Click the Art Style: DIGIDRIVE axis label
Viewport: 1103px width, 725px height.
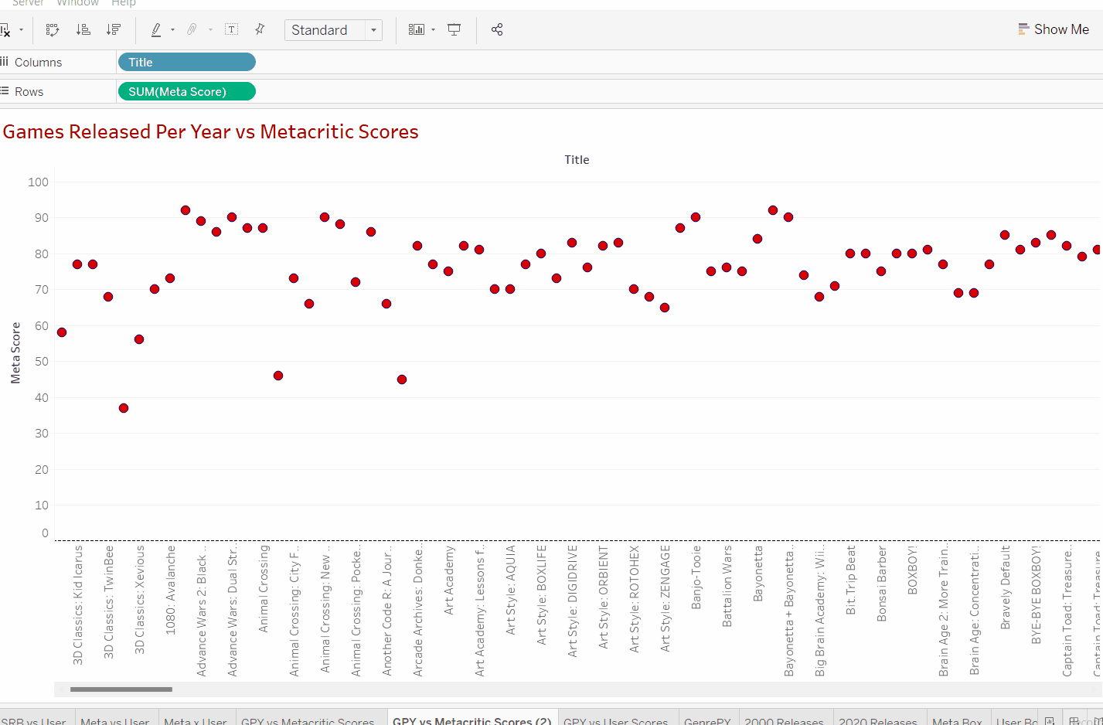tap(572, 601)
